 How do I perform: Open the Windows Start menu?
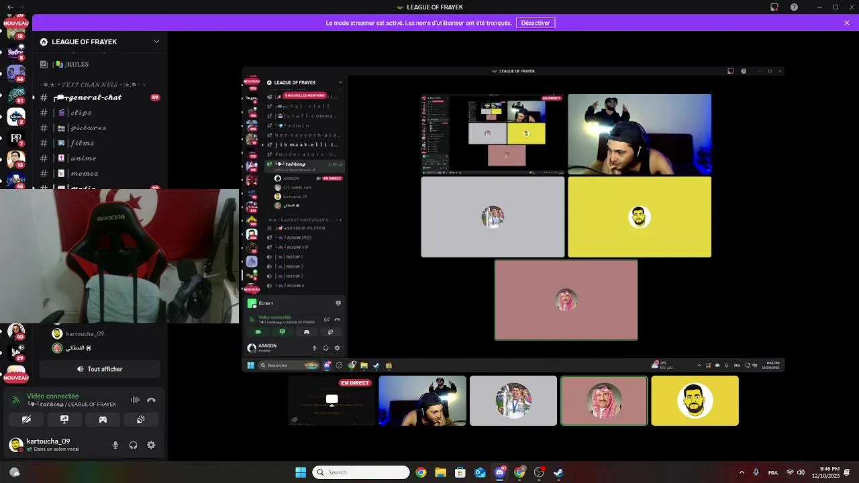click(x=301, y=472)
